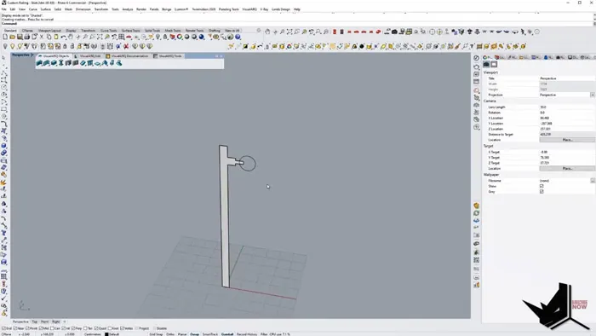This screenshot has width=596, height=336.
Task: Click the plus button to add a viewport tab
Action: pos(65,322)
